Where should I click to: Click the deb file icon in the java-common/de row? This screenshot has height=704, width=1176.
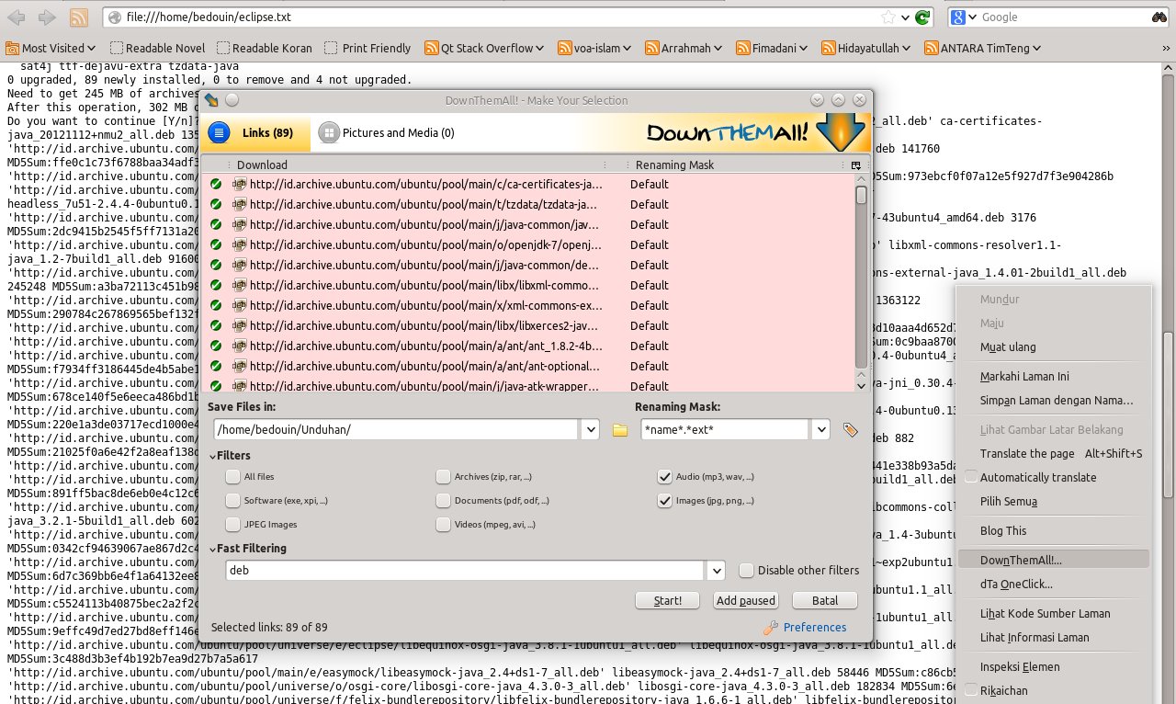tap(240, 265)
